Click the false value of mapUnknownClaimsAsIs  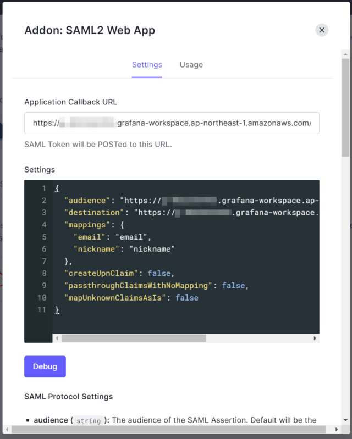point(187,298)
